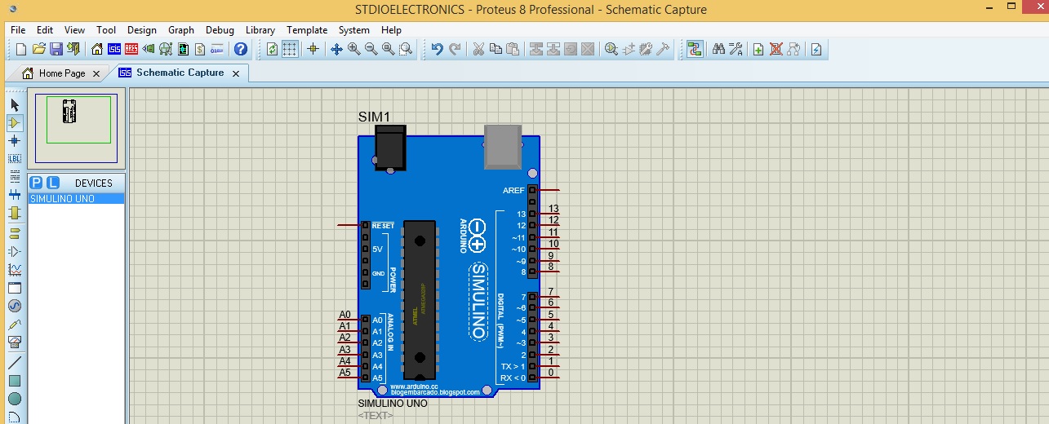
Task: Switch to the Home Page tab
Action: pyautogui.click(x=62, y=73)
